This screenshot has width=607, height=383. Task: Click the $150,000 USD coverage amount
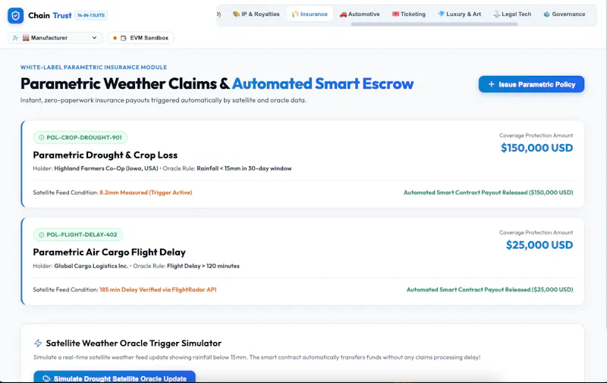[x=536, y=148]
